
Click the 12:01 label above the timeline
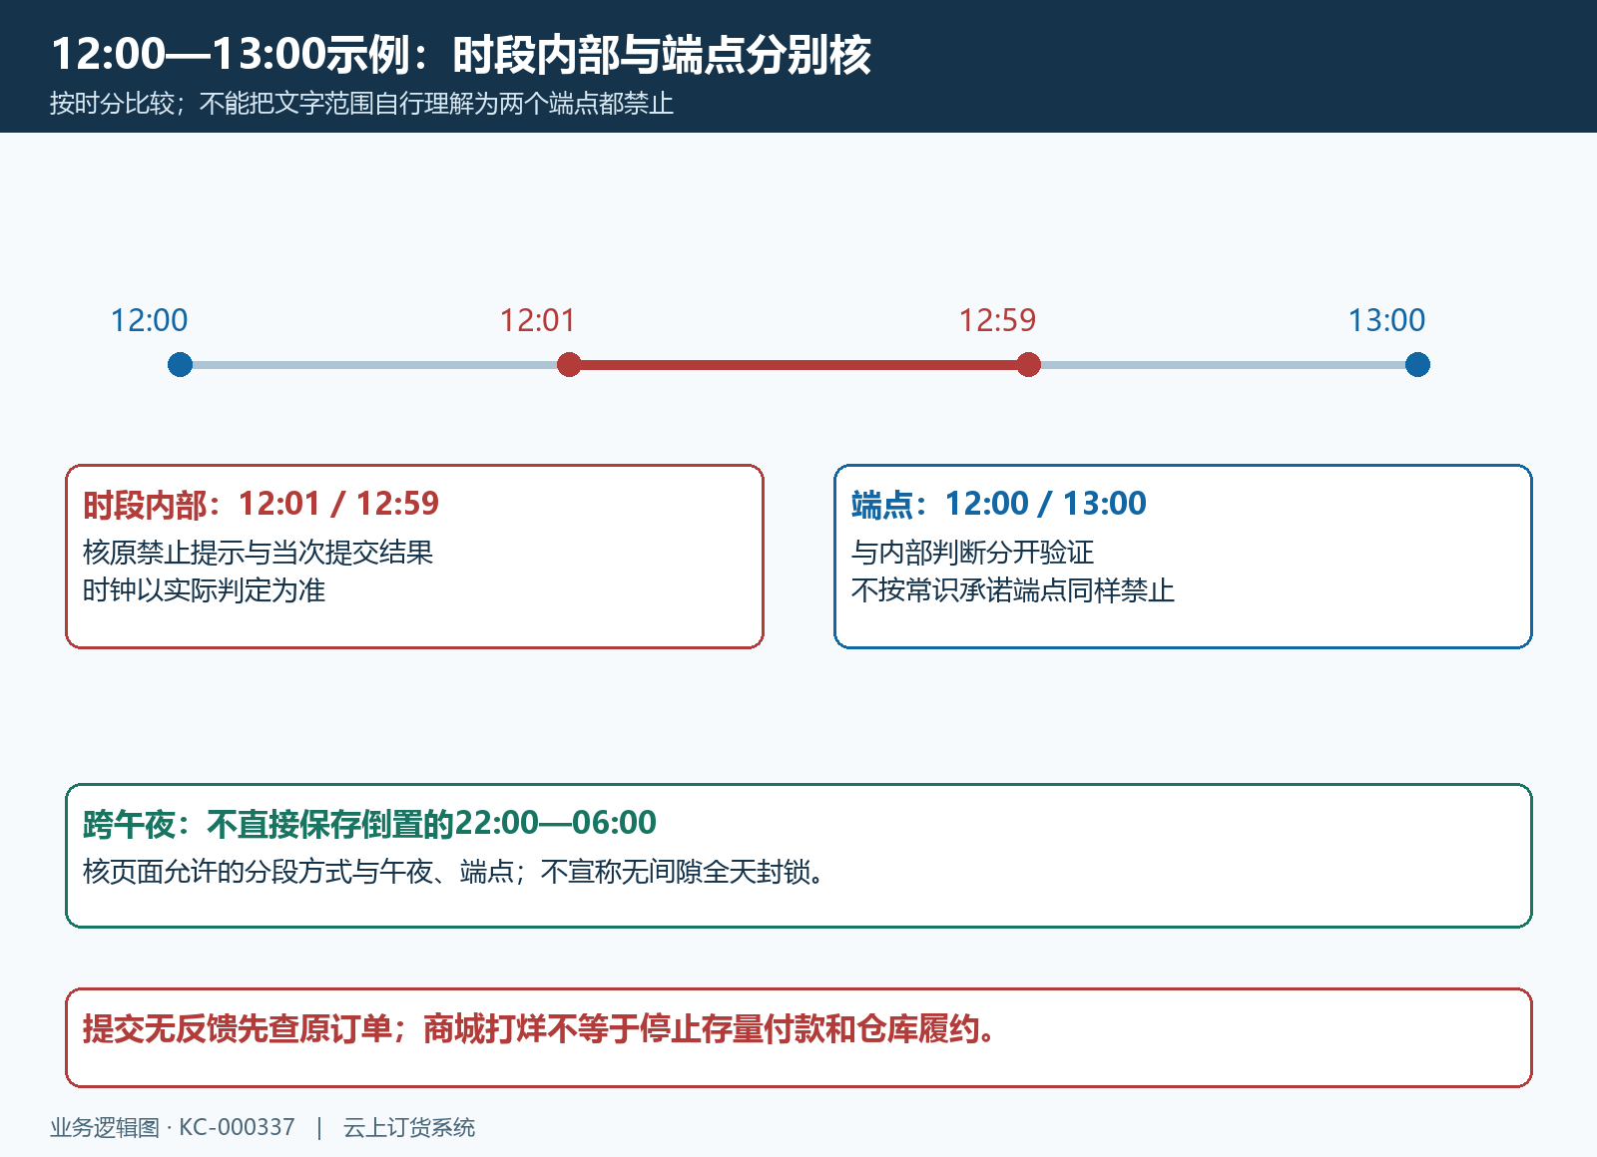pyautogui.click(x=538, y=320)
